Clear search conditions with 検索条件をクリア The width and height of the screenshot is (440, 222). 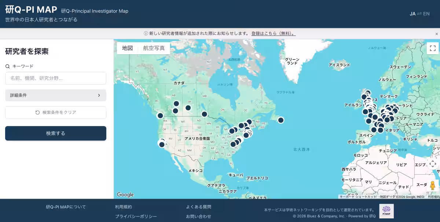(56, 112)
